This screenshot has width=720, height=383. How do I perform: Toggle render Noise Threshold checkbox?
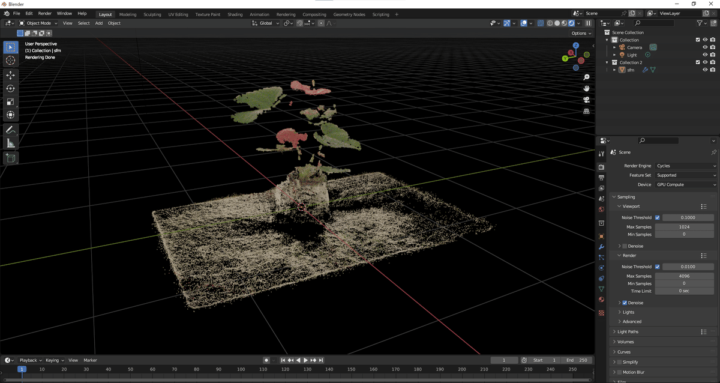coord(658,267)
